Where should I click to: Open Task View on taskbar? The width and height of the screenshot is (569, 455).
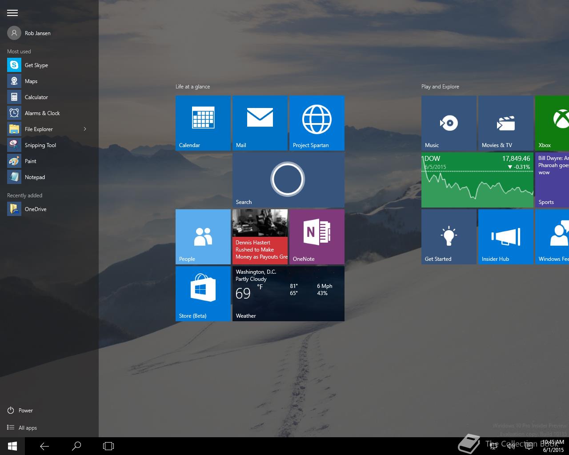[x=108, y=446]
